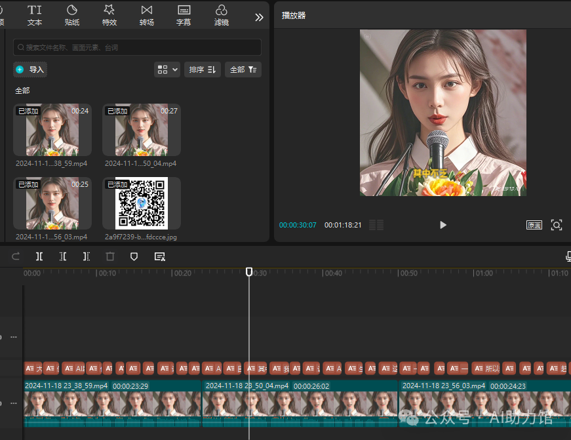The image size is (571, 440).
Task: Click the timeline playhead handle
Action: pos(249,271)
